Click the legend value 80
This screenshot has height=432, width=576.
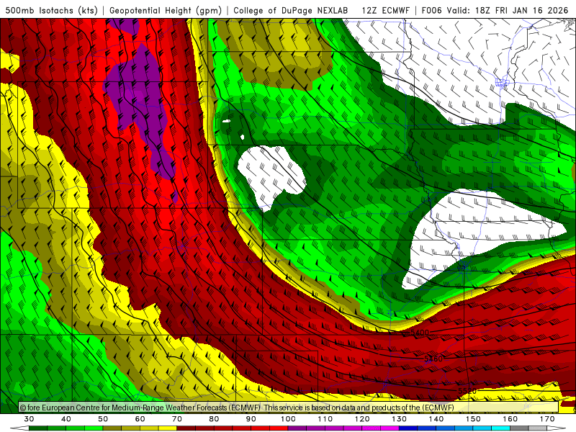[214, 419]
